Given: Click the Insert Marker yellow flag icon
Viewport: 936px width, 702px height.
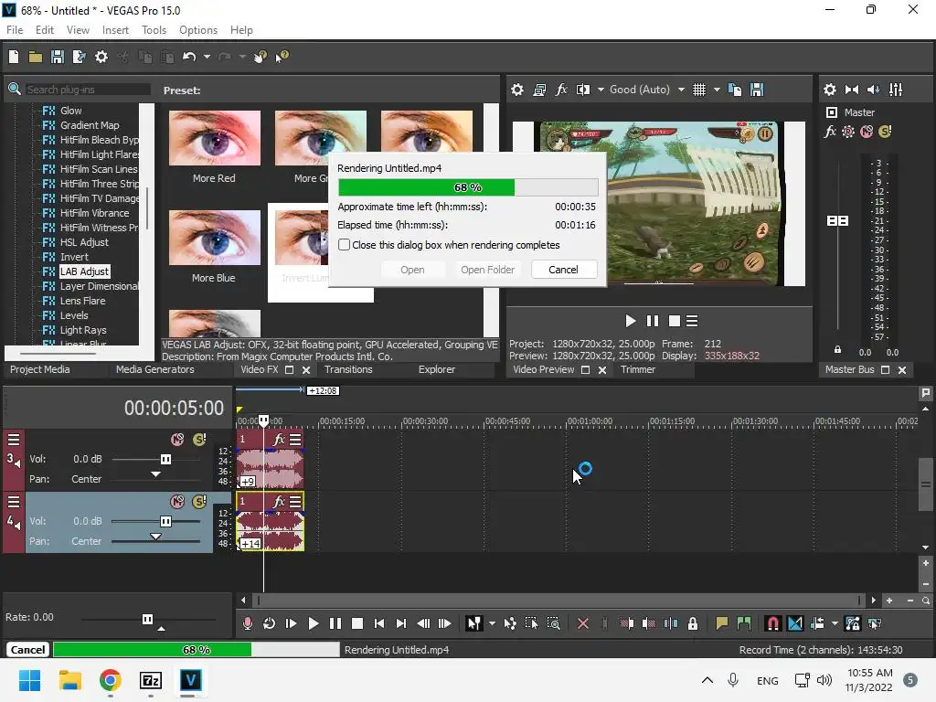Looking at the screenshot, I should tap(722, 623).
